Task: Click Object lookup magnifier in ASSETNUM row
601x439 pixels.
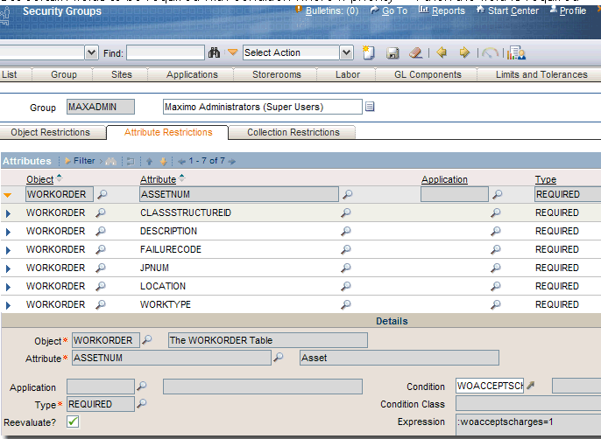Action: click(x=102, y=194)
